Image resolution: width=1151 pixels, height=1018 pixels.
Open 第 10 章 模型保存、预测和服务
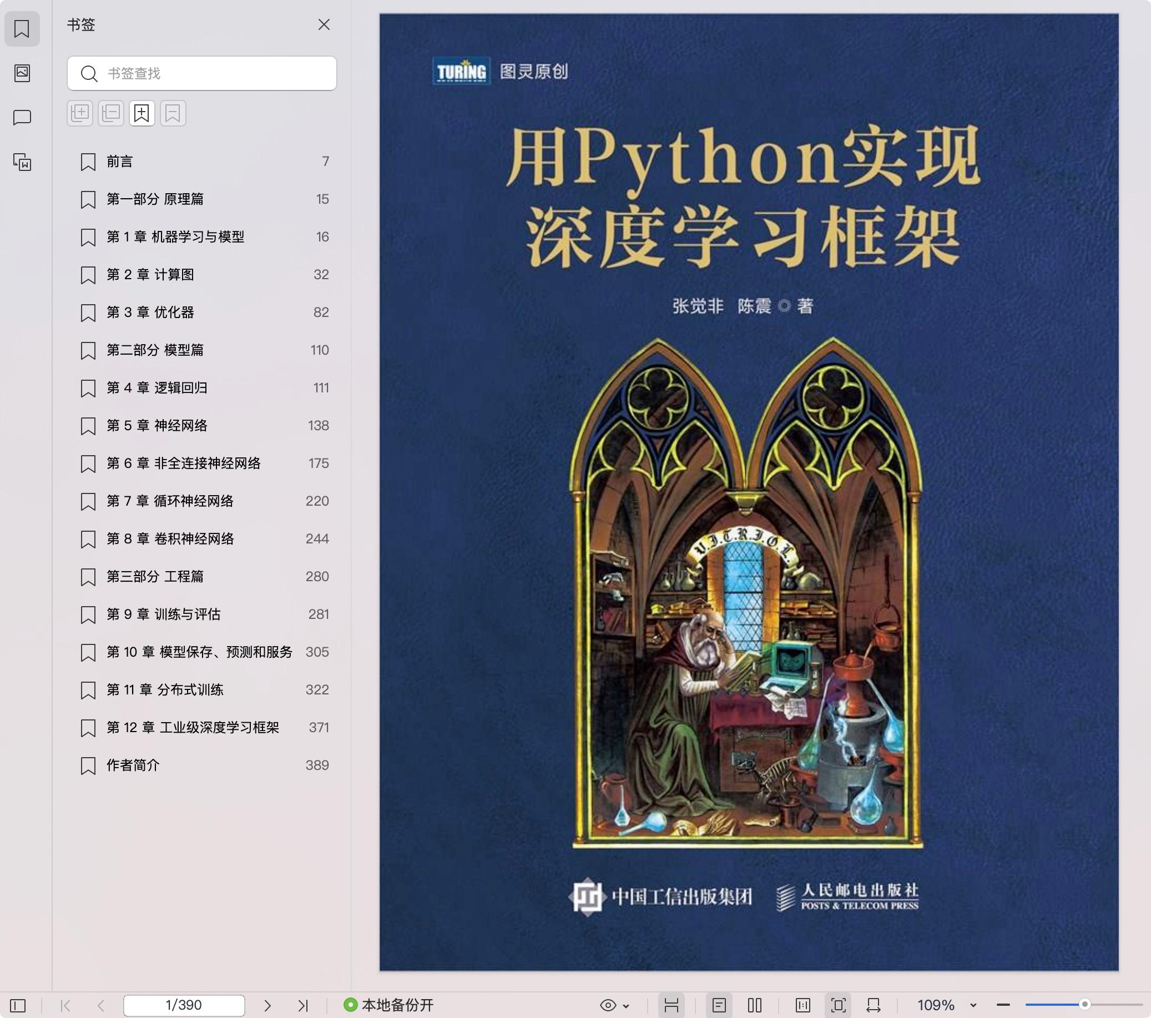[x=201, y=652]
